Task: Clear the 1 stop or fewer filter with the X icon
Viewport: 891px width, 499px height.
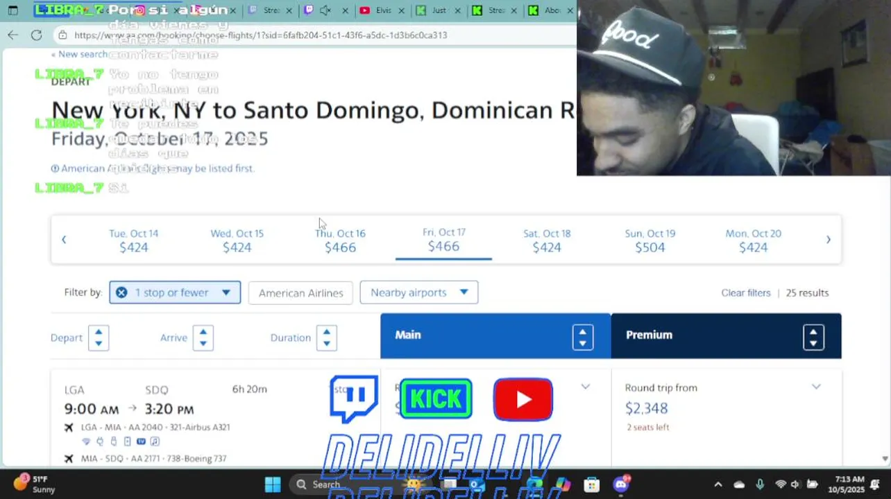Action: [121, 292]
